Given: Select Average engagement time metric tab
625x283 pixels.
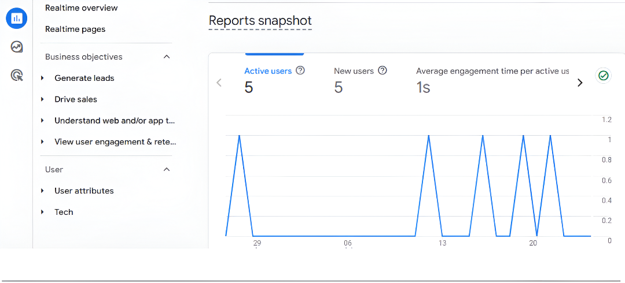Looking at the screenshot, I should coord(492,71).
